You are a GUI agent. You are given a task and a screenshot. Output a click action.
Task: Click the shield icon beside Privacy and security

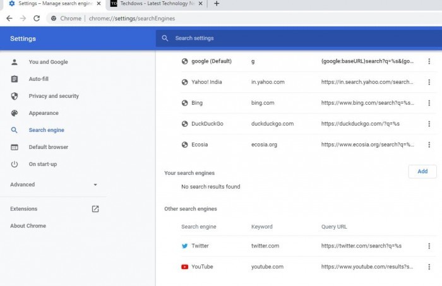pos(15,96)
